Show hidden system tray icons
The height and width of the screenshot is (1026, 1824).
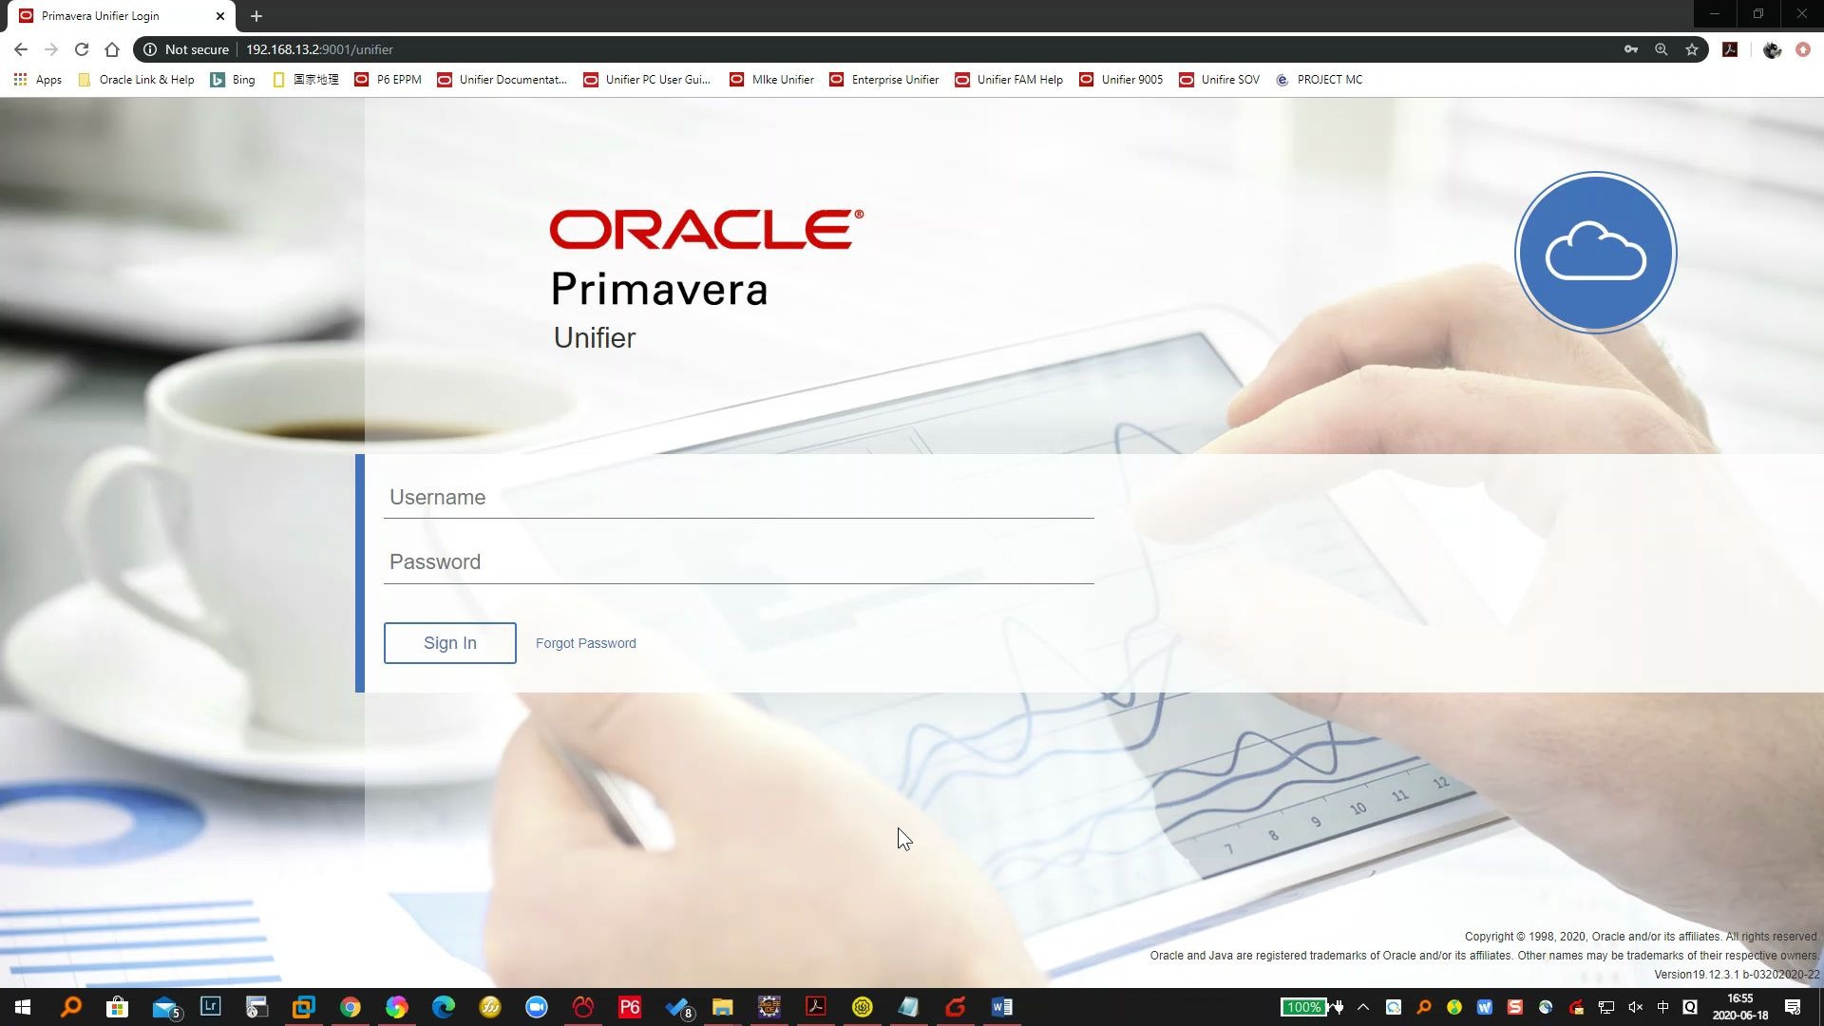tap(1363, 1007)
